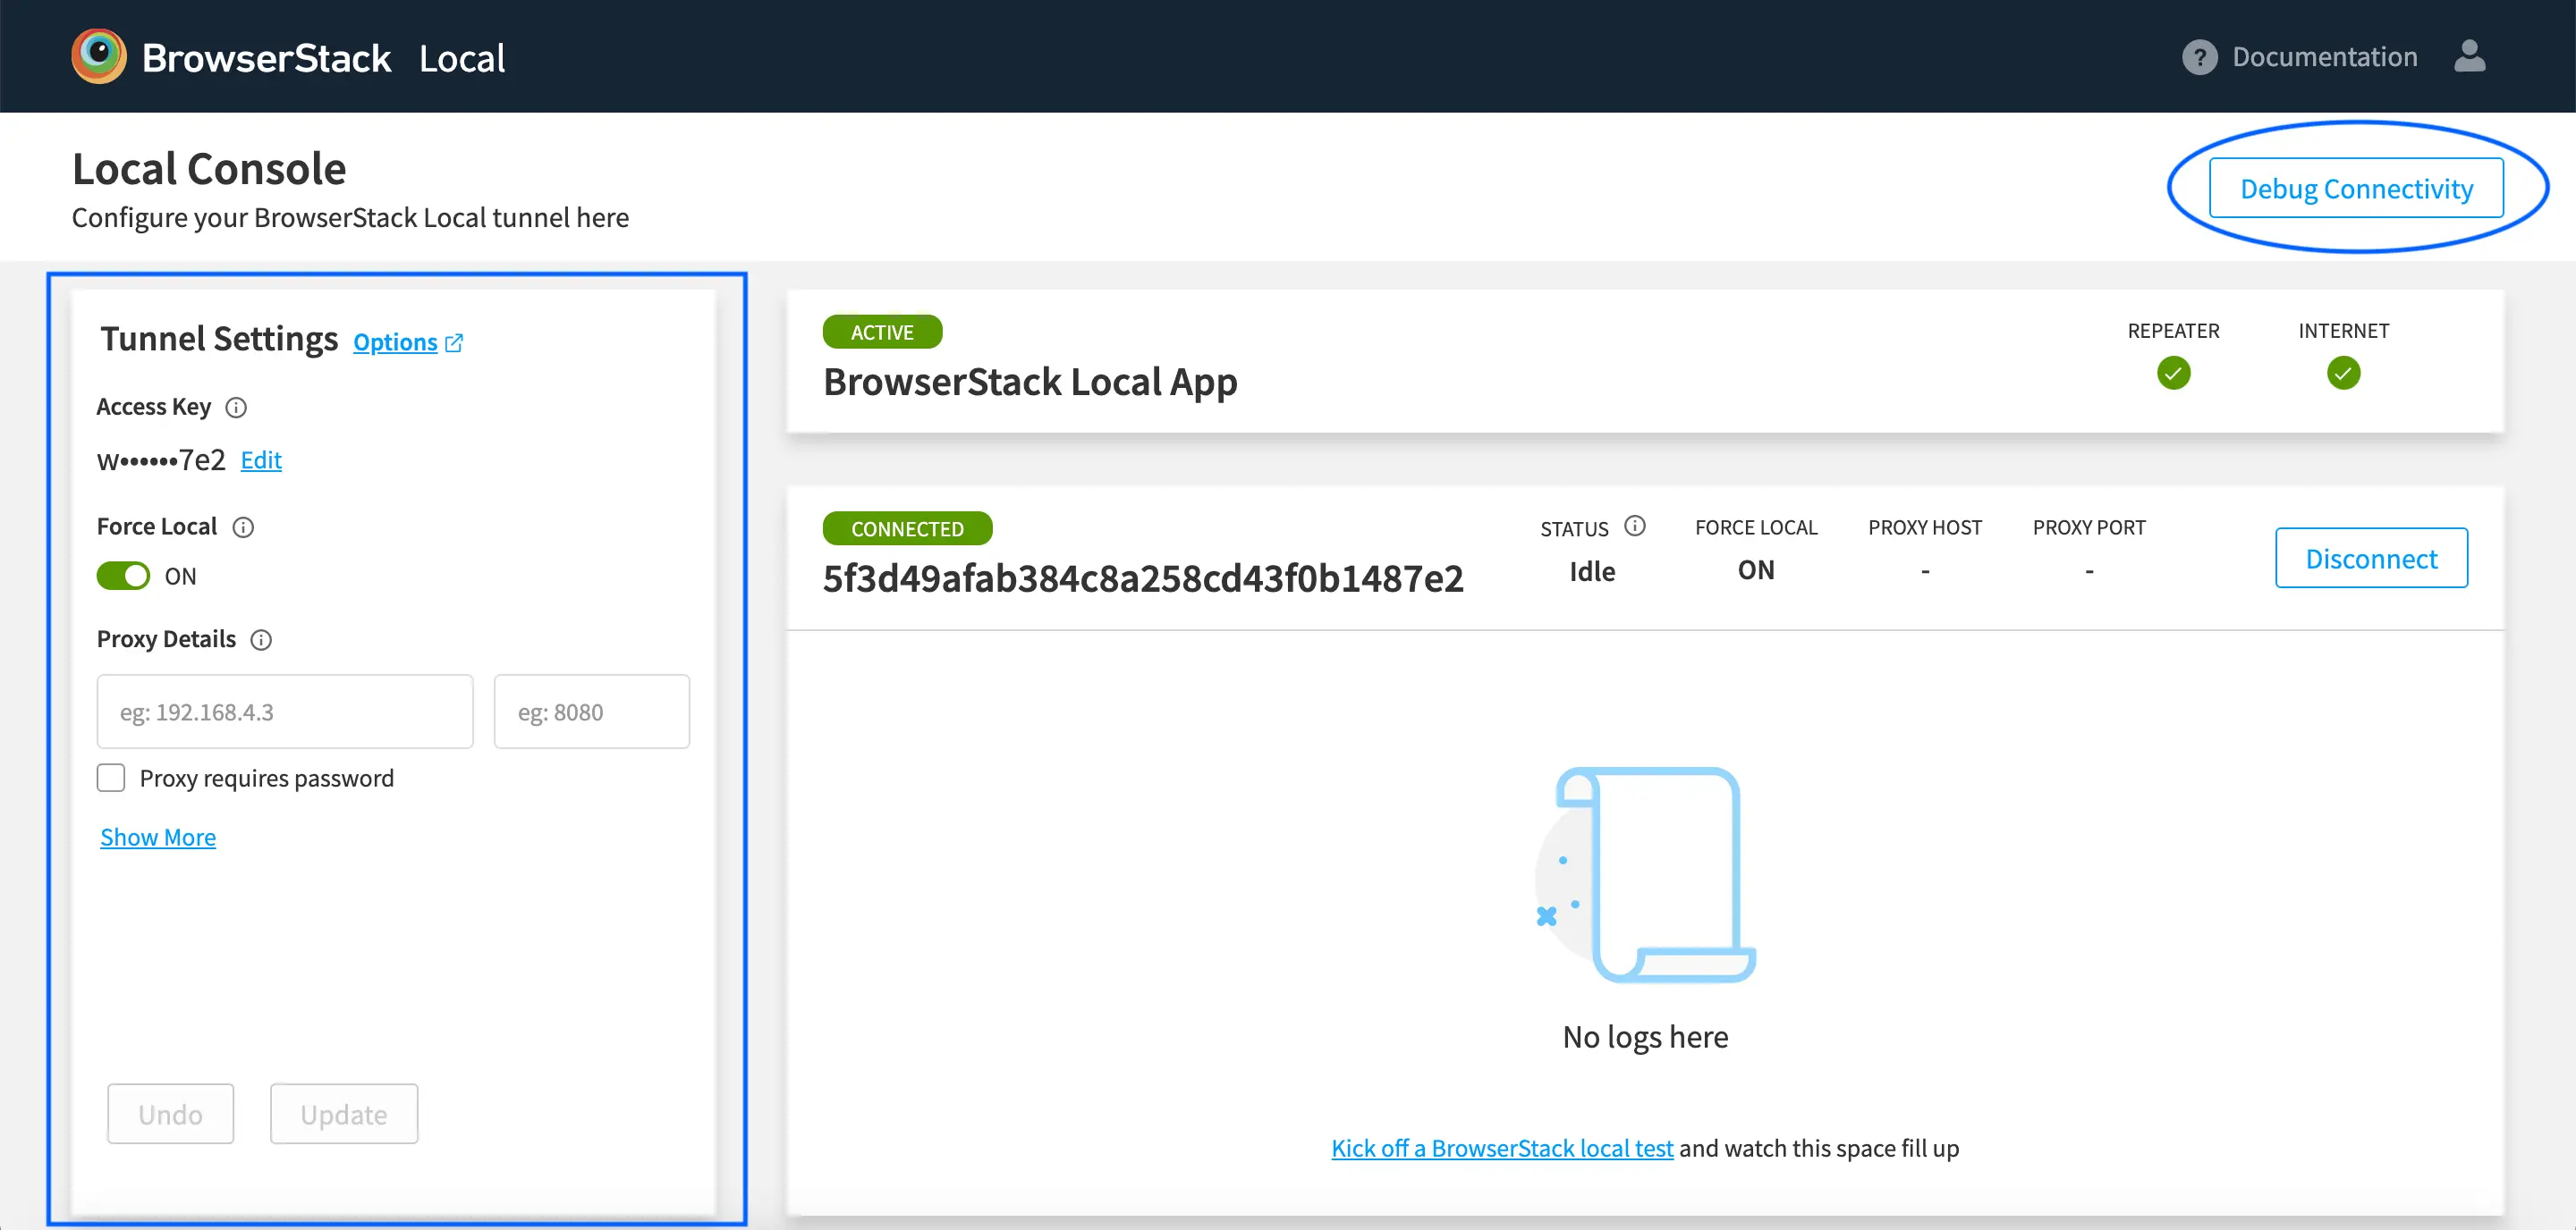This screenshot has height=1230, width=2576.
Task: Click the BrowserStack logo icon
Action: (99, 56)
